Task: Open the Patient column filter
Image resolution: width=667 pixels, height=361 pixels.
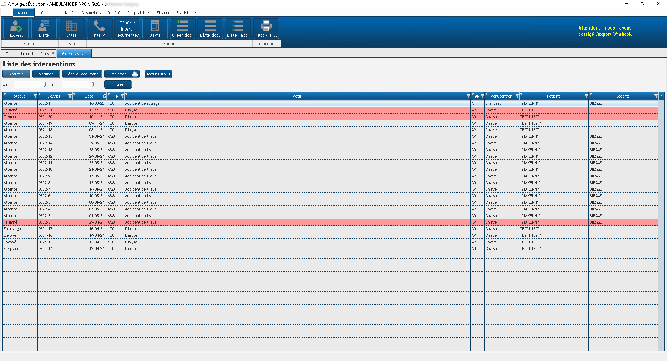Action: [586, 96]
